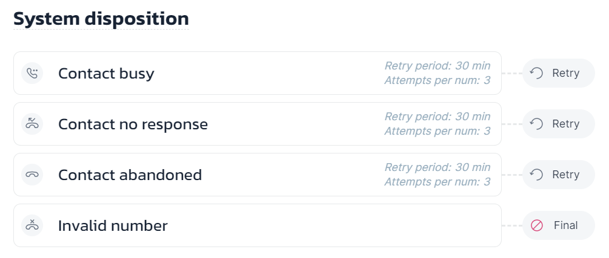Click the red prohibited icon beside Final
The image size is (609, 258).
point(536,225)
